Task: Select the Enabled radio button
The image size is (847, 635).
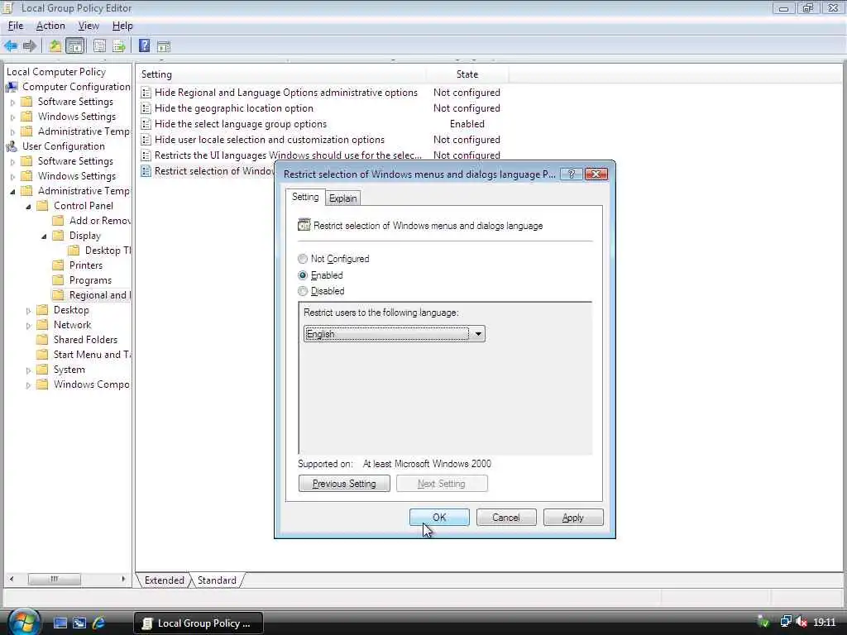Action: pyautogui.click(x=303, y=275)
